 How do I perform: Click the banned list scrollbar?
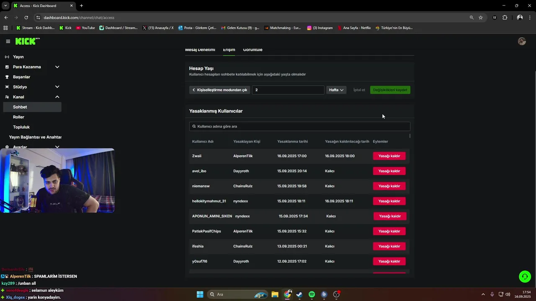[x=410, y=136]
